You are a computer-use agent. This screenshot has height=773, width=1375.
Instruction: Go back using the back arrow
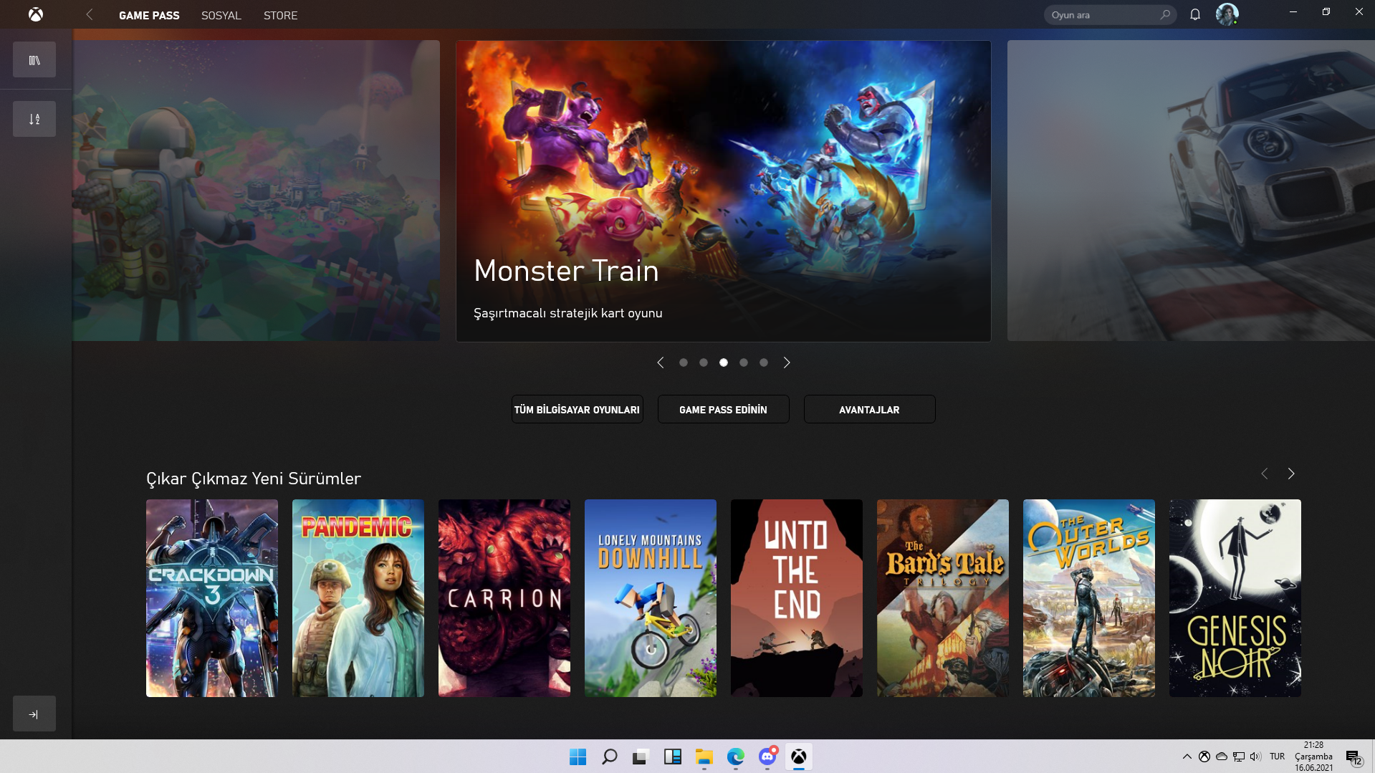[90, 14]
